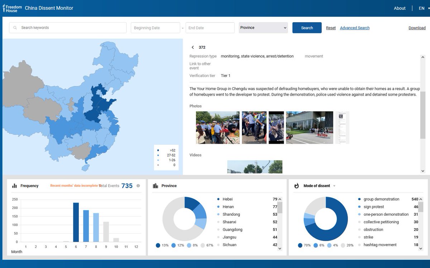Screen dimensions: 430x268
Task: Click the 70% swatch under Mode donut
Action: click(300, 245)
